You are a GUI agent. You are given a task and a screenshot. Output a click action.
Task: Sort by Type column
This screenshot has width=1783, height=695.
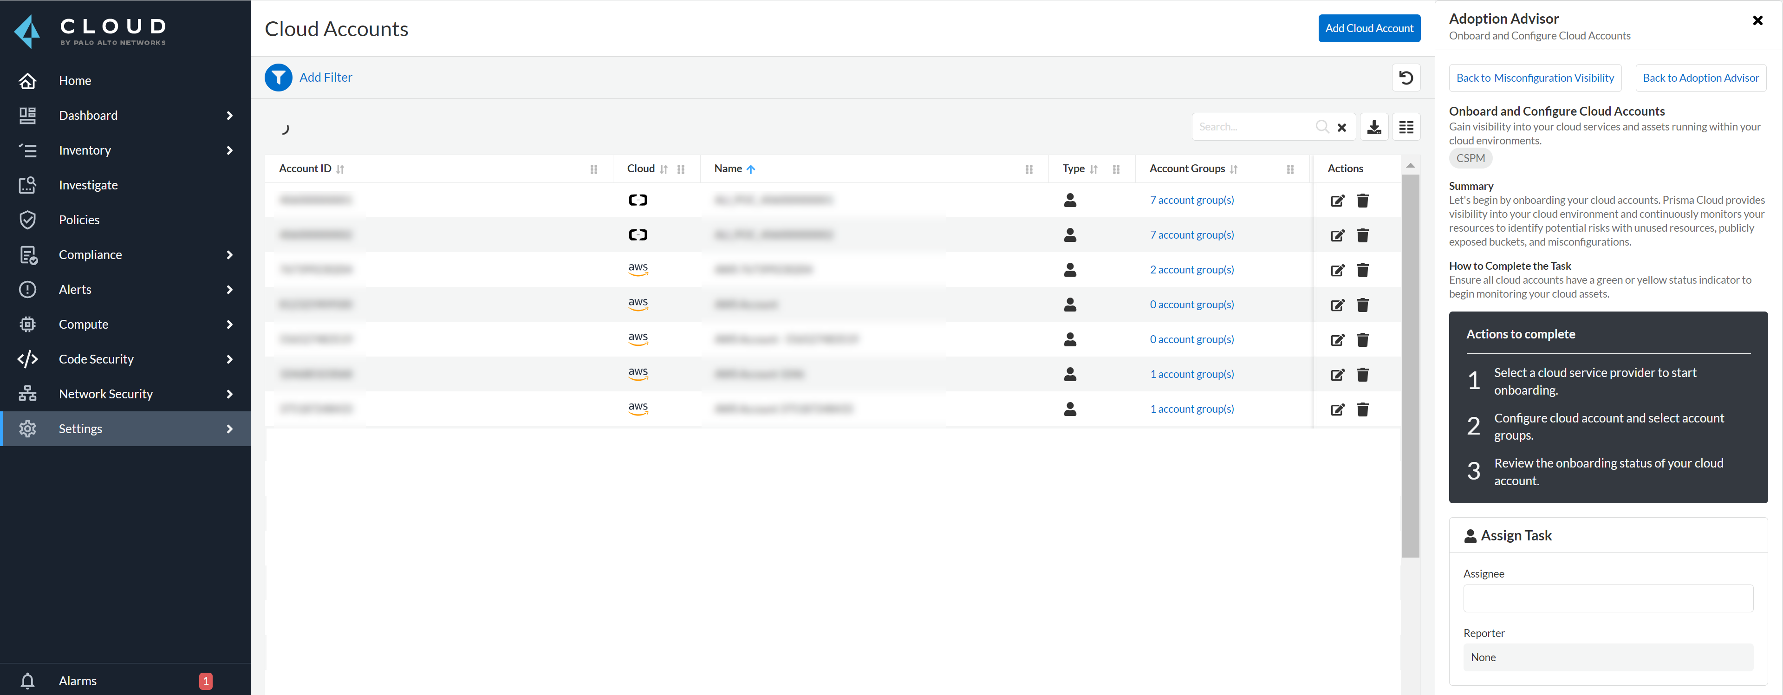(x=1093, y=169)
